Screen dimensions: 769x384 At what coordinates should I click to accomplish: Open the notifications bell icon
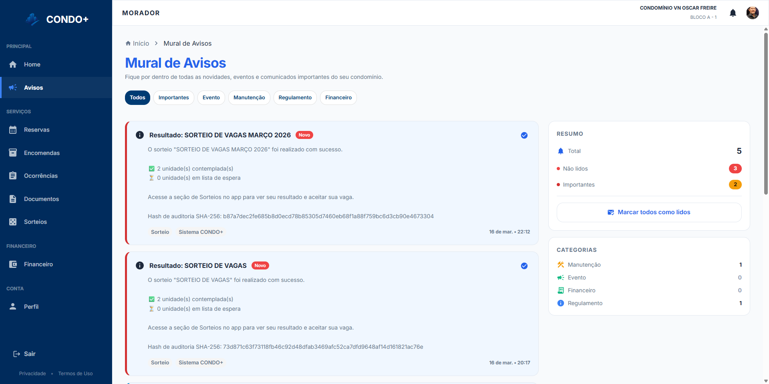coord(733,13)
